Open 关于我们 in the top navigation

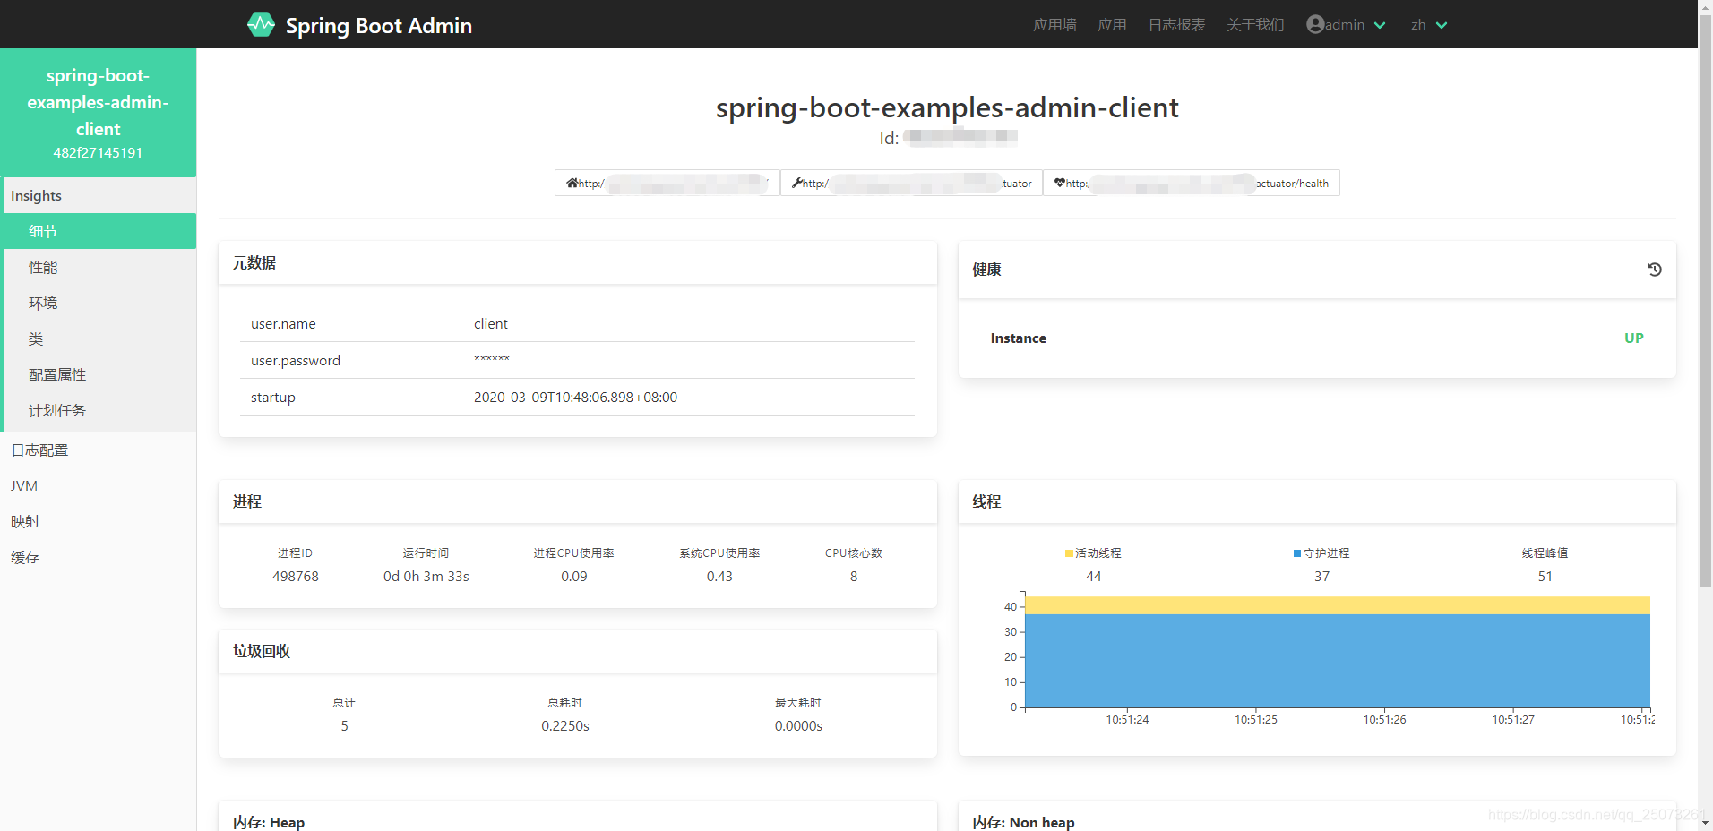coord(1255,25)
